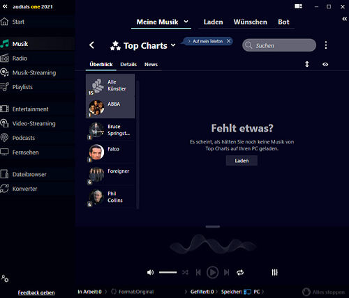Screen dimensions: 349x298
Task: Skip to next track
Action: [227, 272]
